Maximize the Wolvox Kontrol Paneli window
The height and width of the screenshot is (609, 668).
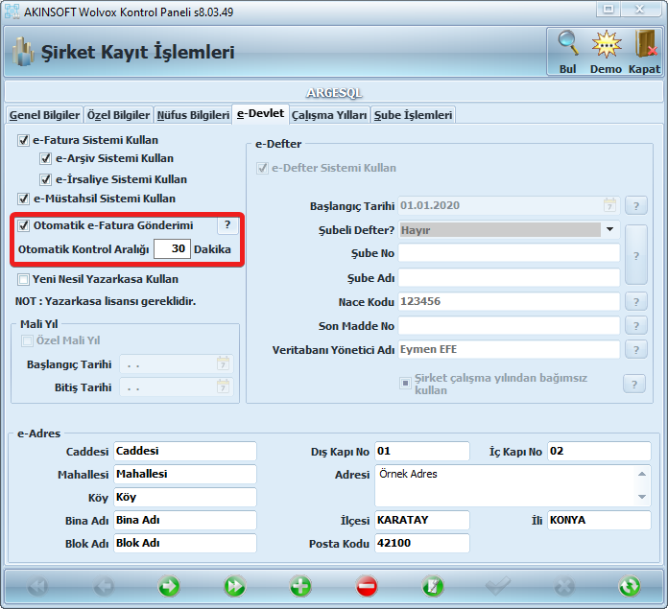coord(608,9)
